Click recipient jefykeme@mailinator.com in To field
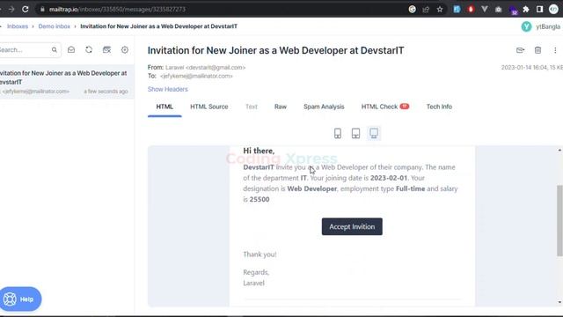This screenshot has width=563, height=317. (x=196, y=77)
